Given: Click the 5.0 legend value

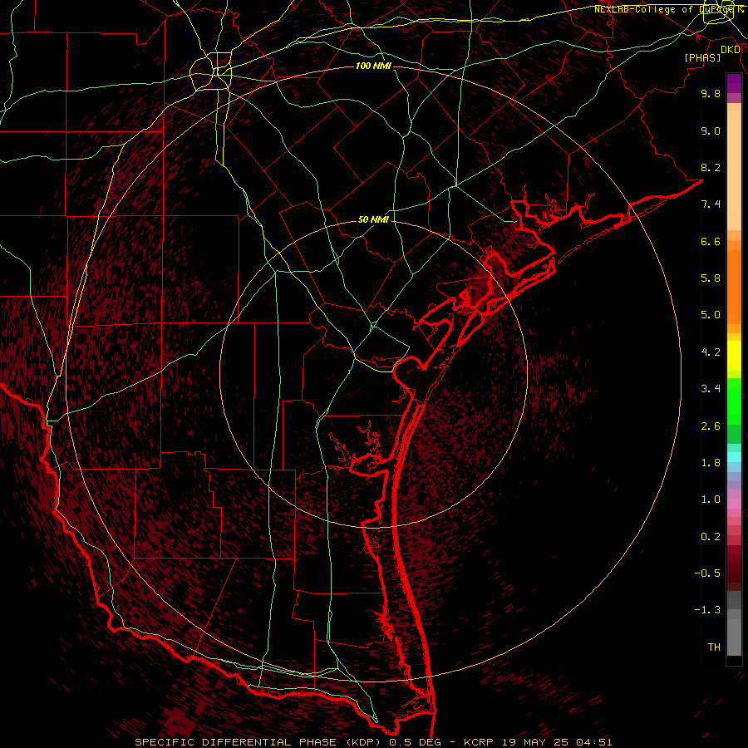Looking at the screenshot, I should tap(711, 315).
